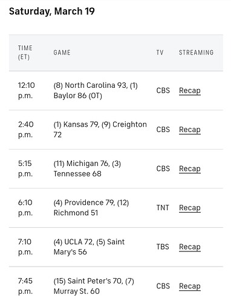Screen dimensions: 231x303
Task: Click the Saint Peter's 70, Murray St. 60 result
Action: click(x=94, y=286)
